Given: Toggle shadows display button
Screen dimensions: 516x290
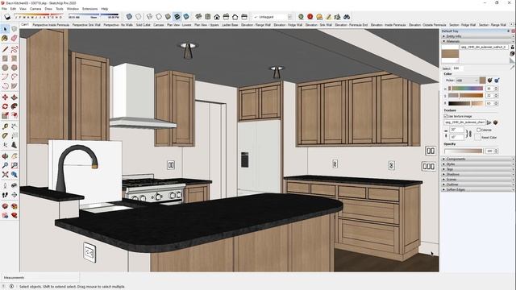Looking at the screenshot, I should click(7, 16).
